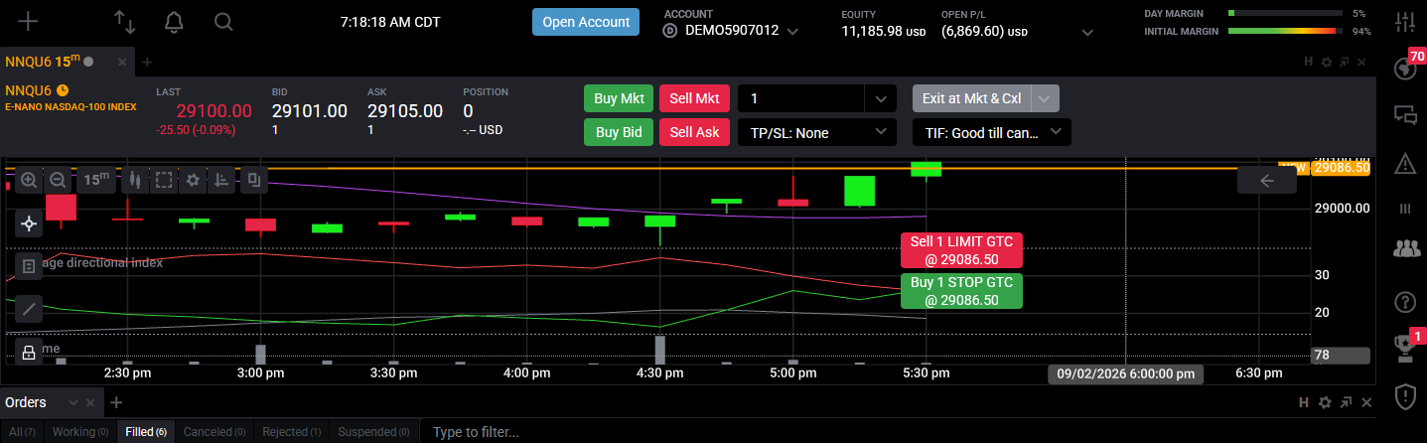1427x443 pixels.
Task: Open the chart axis scale icon
Action: (221, 180)
